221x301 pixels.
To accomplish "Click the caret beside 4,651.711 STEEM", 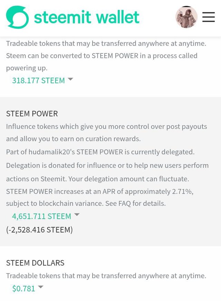I will pos(77,214).
